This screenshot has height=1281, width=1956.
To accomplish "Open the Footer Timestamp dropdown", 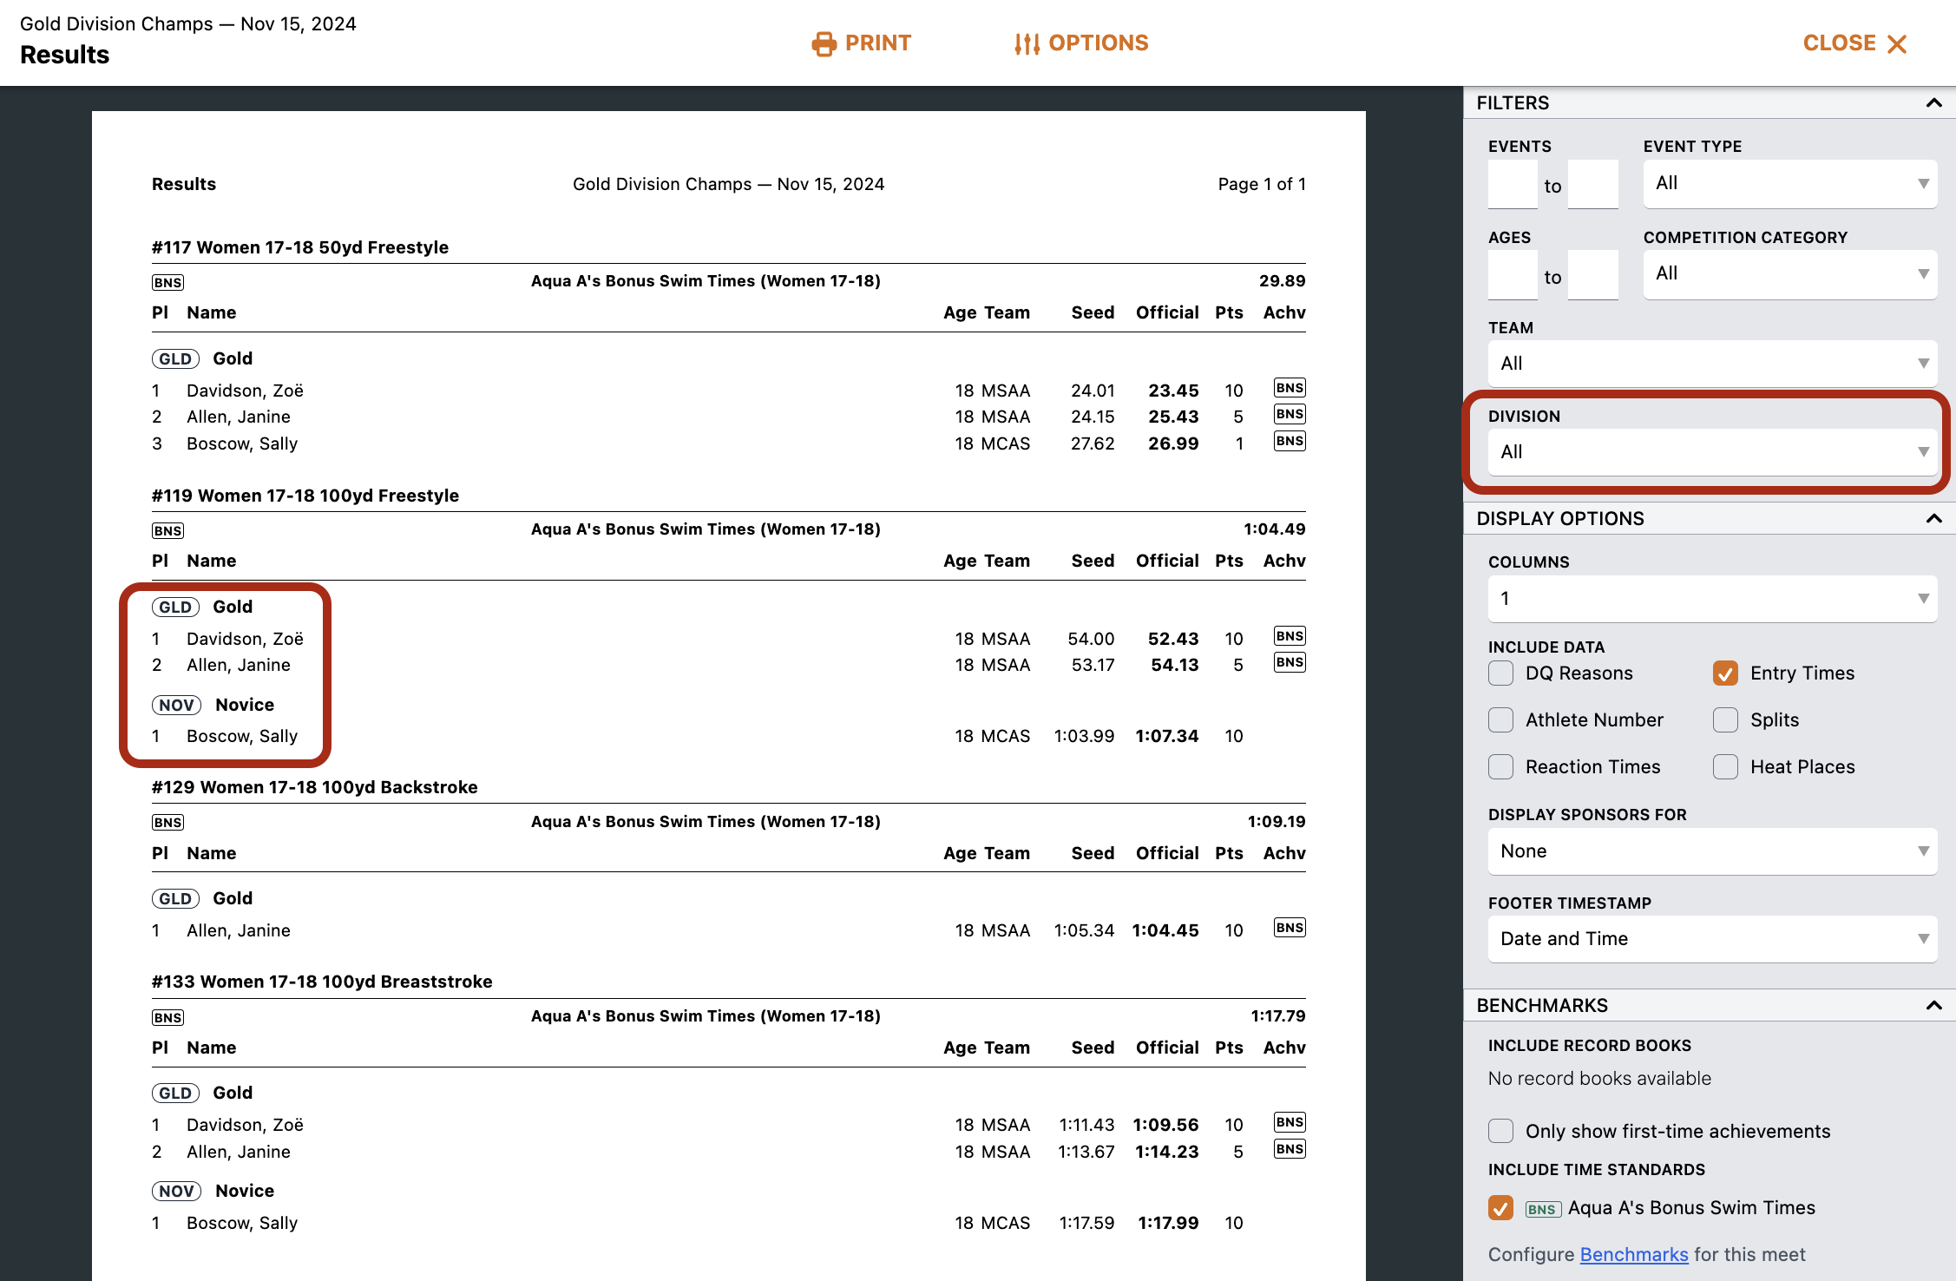I will pos(1712,939).
